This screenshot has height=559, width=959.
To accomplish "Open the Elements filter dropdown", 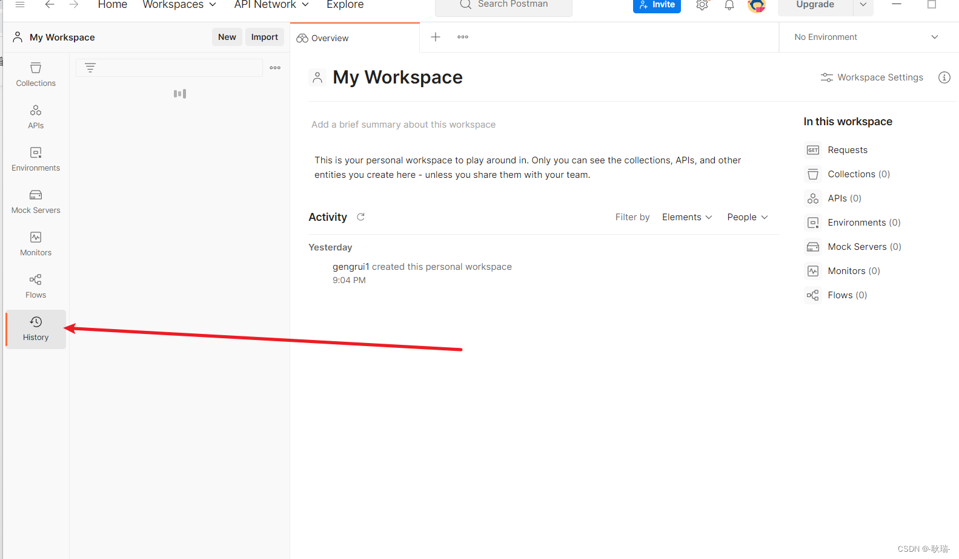I will 687,217.
